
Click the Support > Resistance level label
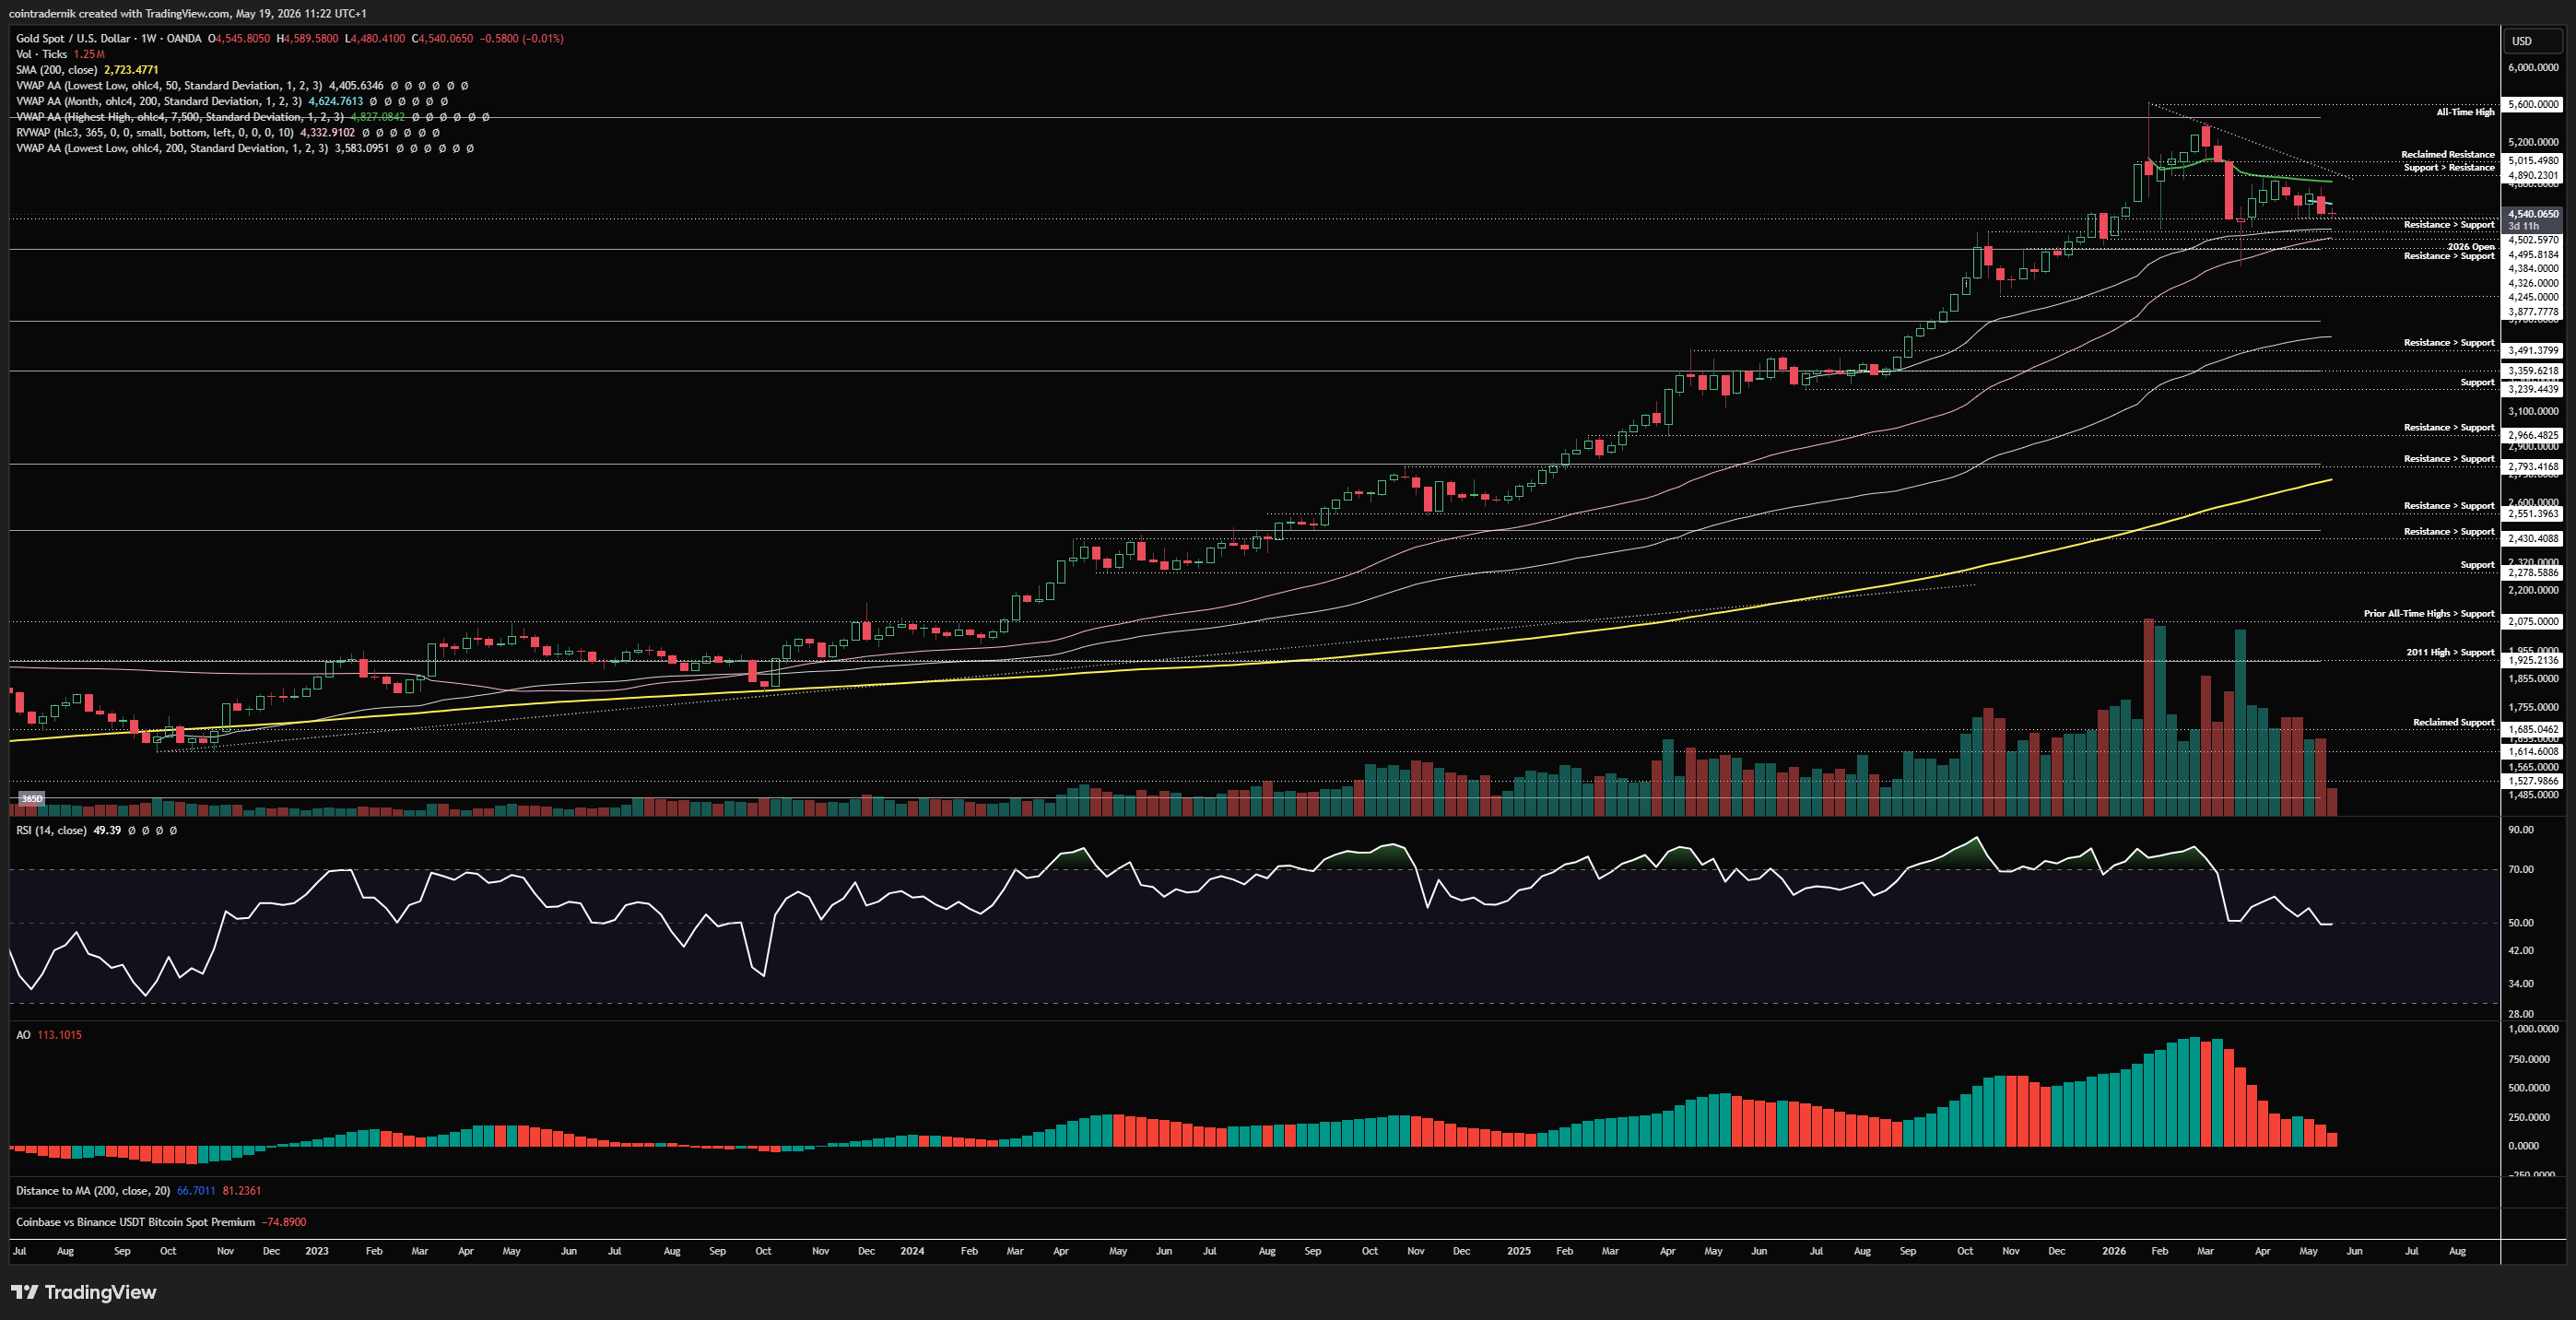(2449, 167)
